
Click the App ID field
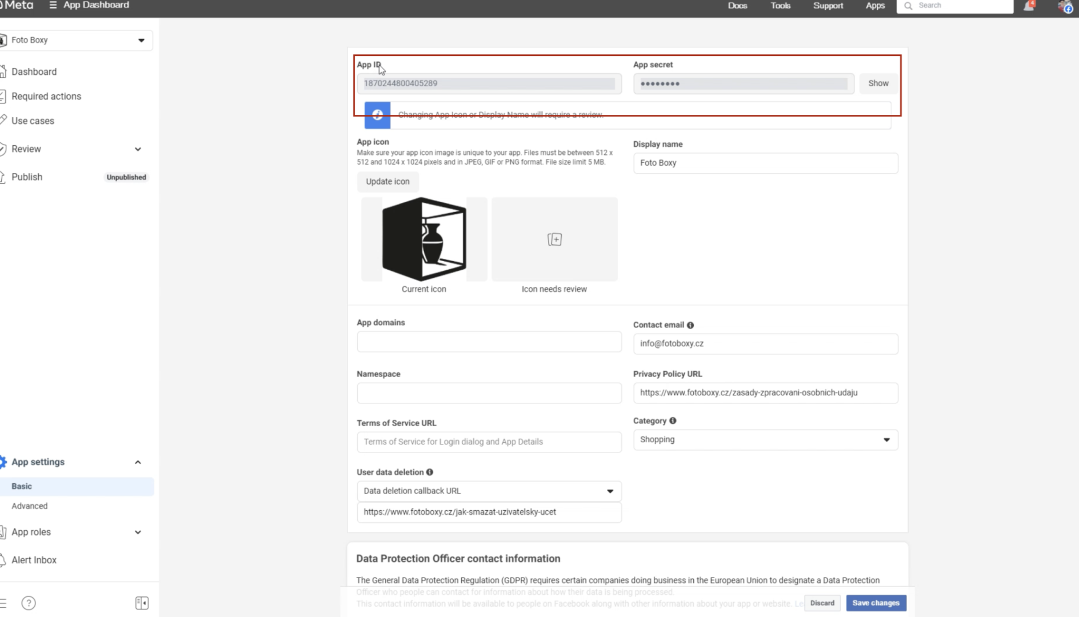coord(489,83)
